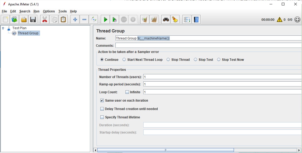The height and width of the screenshot is (153, 302).
Task: Open the Help book icon
Action: [196, 19]
